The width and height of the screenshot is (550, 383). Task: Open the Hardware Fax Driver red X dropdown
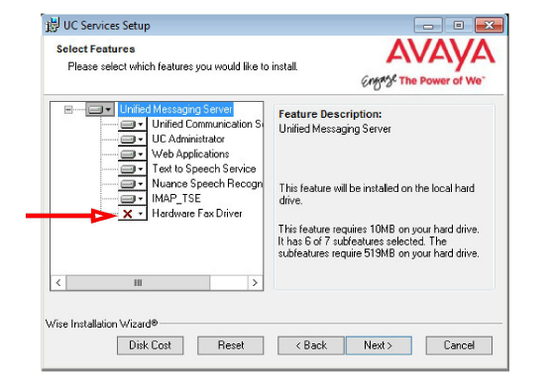[132, 214]
